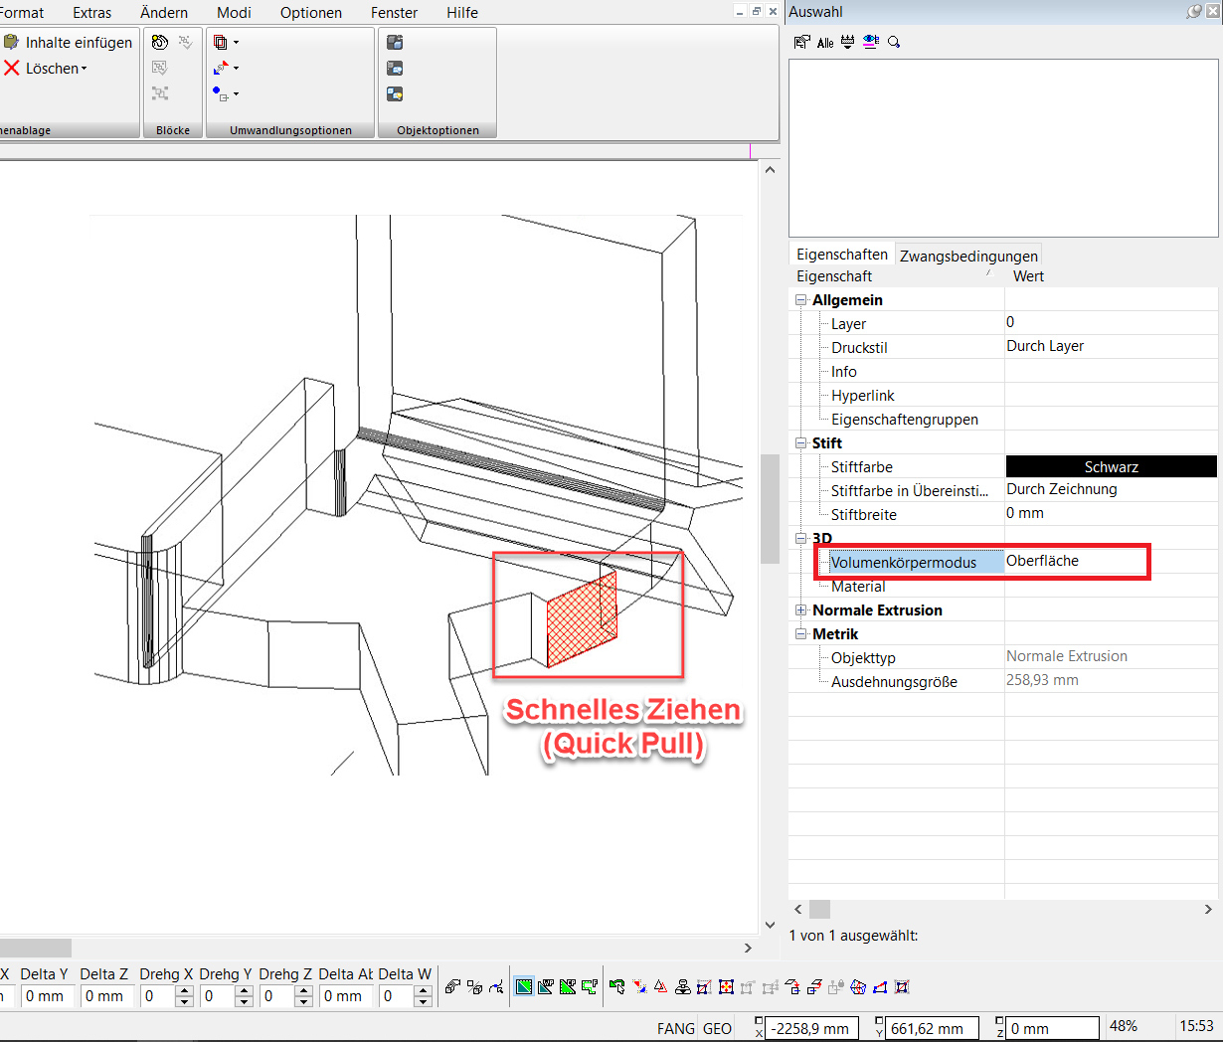Click the middle icon in Objektoptionen group
Image resolution: width=1223 pixels, height=1042 pixels.
(x=395, y=68)
